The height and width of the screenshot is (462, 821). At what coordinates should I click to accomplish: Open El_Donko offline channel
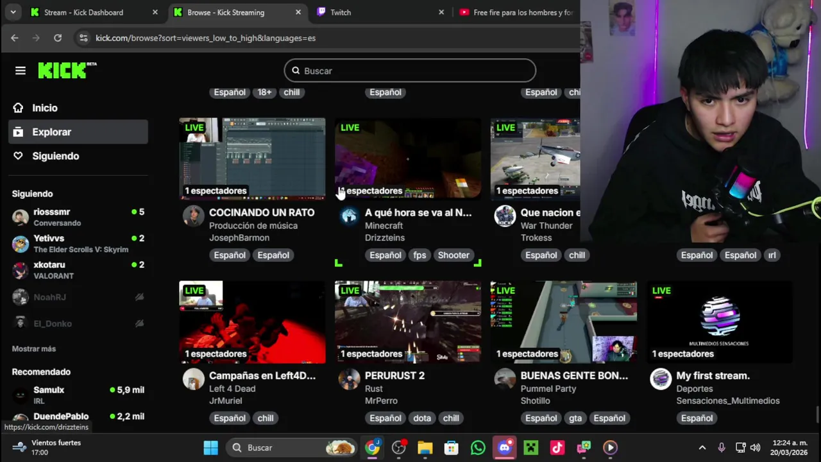point(78,323)
